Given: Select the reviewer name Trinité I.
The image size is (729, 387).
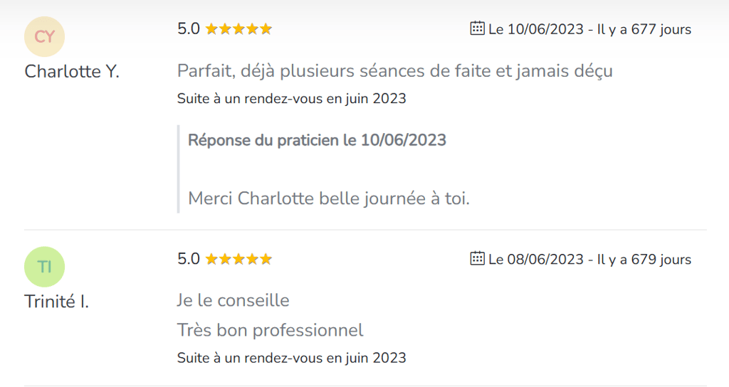Looking at the screenshot, I should pyautogui.click(x=56, y=302).
